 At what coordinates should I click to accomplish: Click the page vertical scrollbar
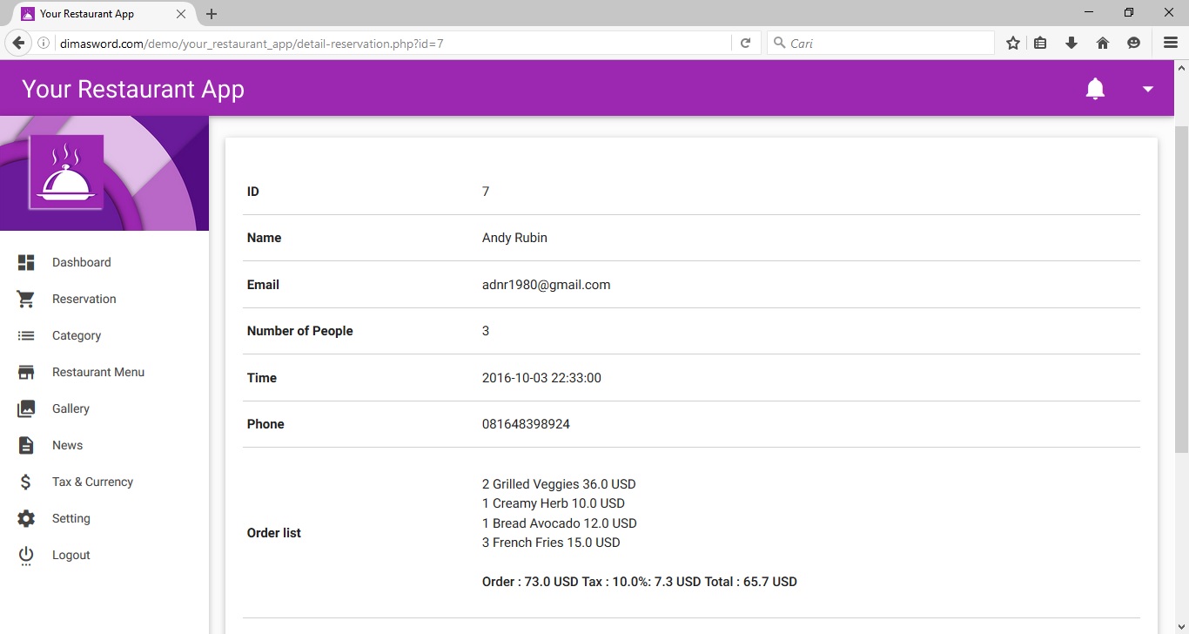(x=1181, y=287)
